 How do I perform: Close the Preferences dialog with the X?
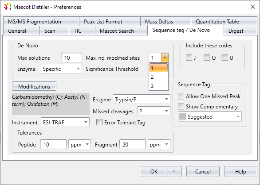point(253,7)
